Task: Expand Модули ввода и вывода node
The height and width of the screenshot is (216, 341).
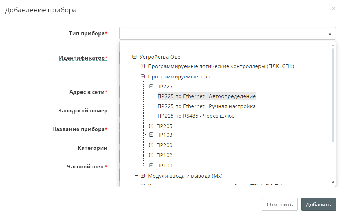Action: pos(143,176)
